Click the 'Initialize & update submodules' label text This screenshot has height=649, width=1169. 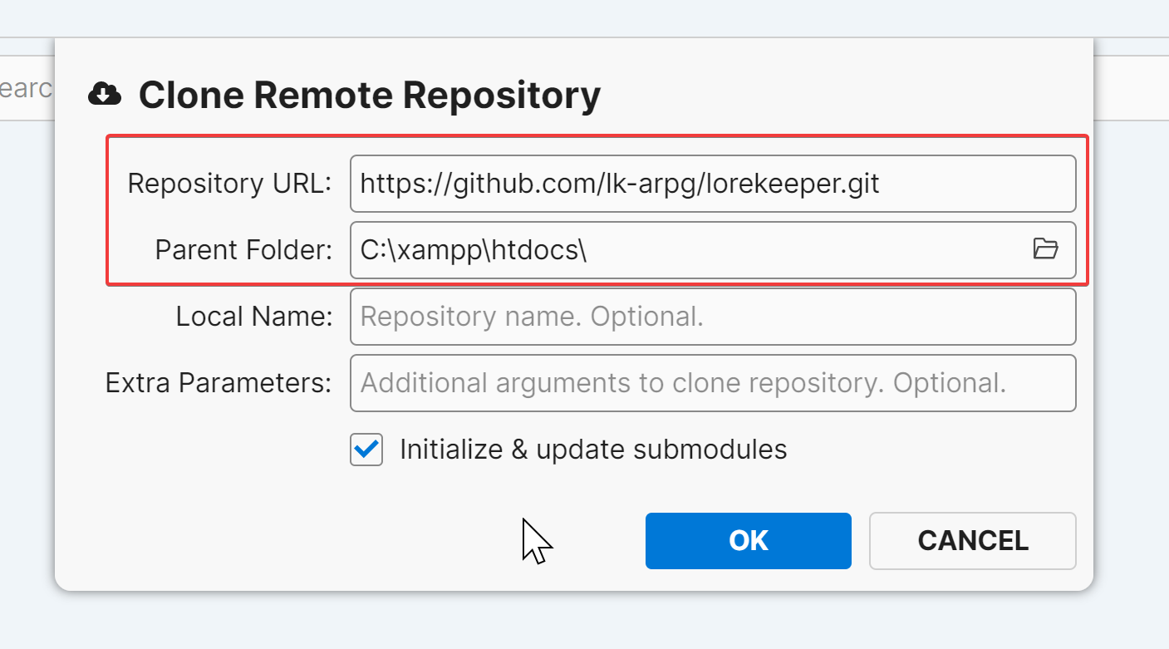tap(592, 450)
